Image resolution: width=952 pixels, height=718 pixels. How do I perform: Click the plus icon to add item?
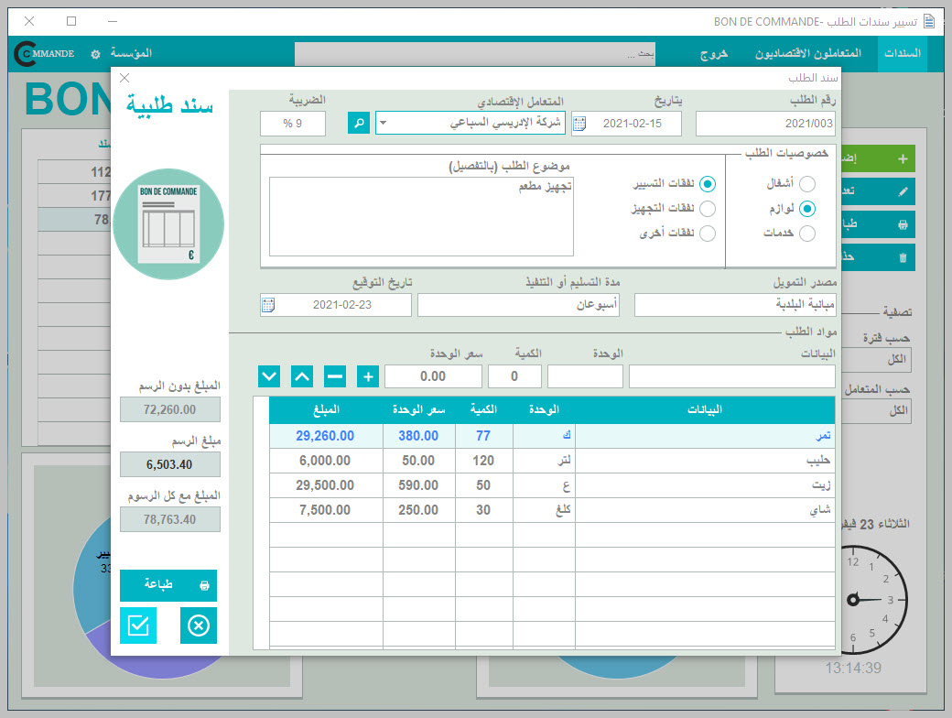tap(368, 376)
